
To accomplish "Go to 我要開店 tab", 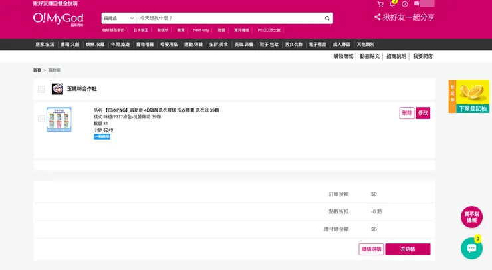I will 423,57.
